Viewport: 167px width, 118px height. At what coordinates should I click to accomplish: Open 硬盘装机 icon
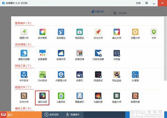click(x=80, y=98)
